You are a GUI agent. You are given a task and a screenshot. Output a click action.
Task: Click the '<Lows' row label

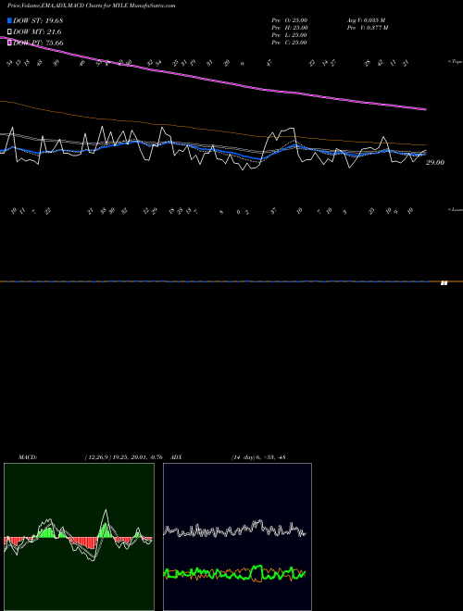point(455,209)
